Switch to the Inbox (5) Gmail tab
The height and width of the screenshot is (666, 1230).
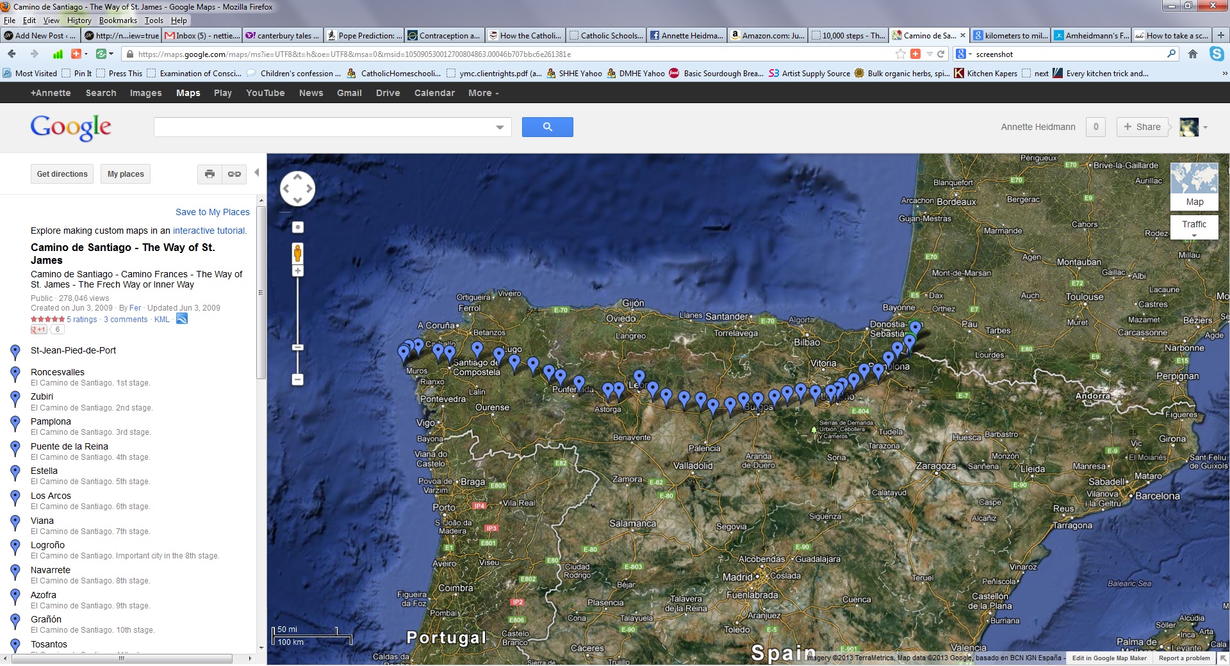pyautogui.click(x=202, y=35)
